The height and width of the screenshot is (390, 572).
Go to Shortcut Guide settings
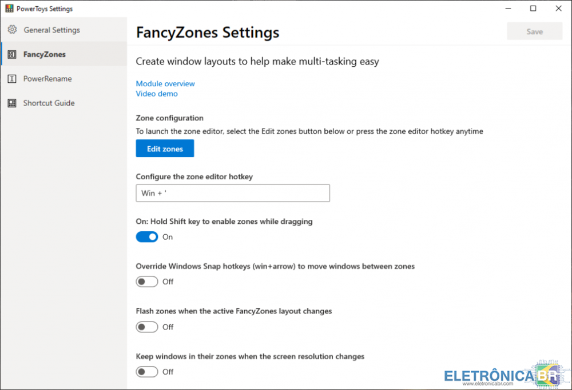tap(49, 103)
